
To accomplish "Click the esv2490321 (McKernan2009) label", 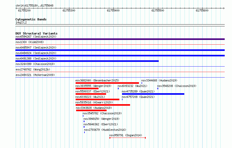I will point(35,75).
